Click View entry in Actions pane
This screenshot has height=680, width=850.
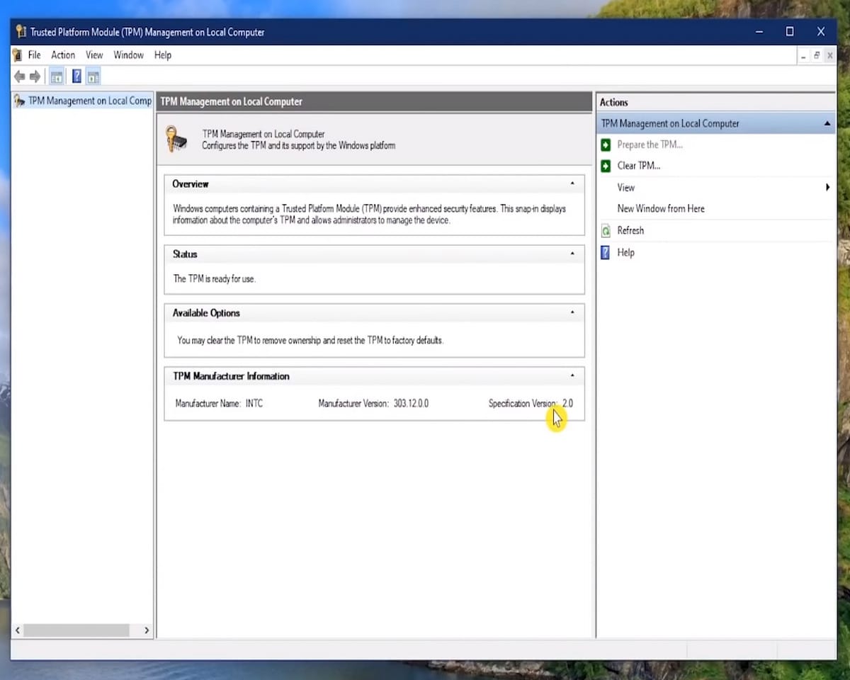pyautogui.click(x=625, y=188)
